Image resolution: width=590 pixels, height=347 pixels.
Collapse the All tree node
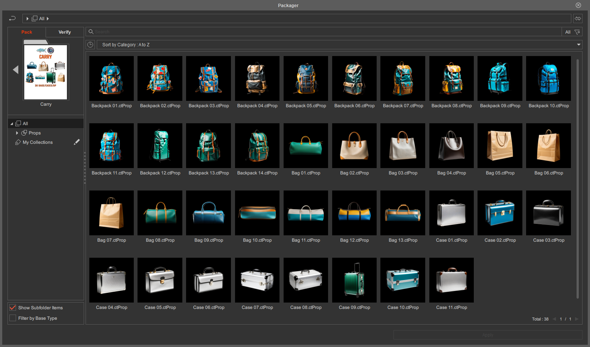pyautogui.click(x=12, y=124)
